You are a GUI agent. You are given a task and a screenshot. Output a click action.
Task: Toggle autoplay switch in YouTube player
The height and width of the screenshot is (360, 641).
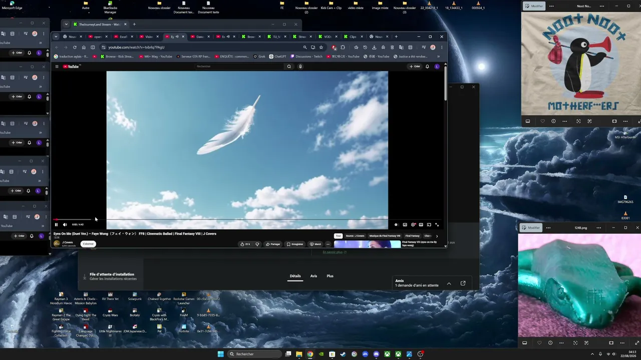[396, 224]
